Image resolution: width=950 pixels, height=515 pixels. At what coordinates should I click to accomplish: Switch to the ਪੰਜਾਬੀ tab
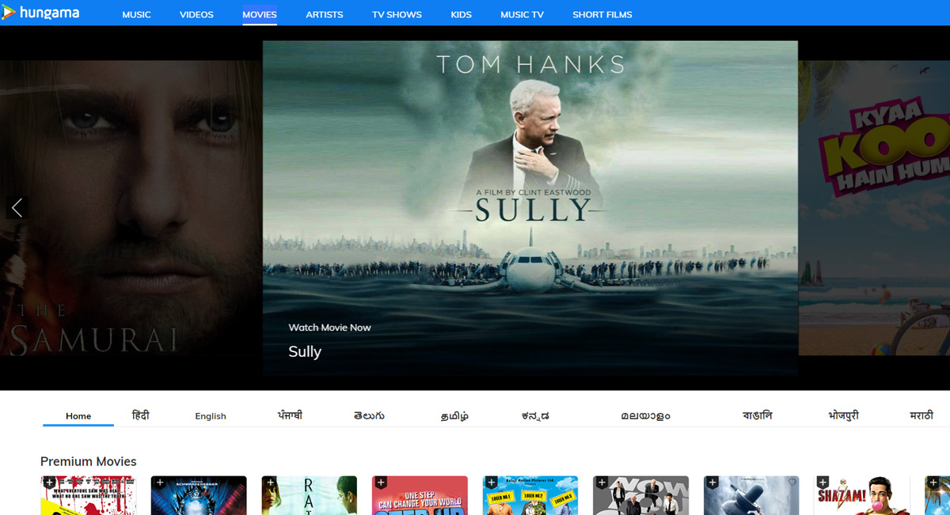[290, 415]
